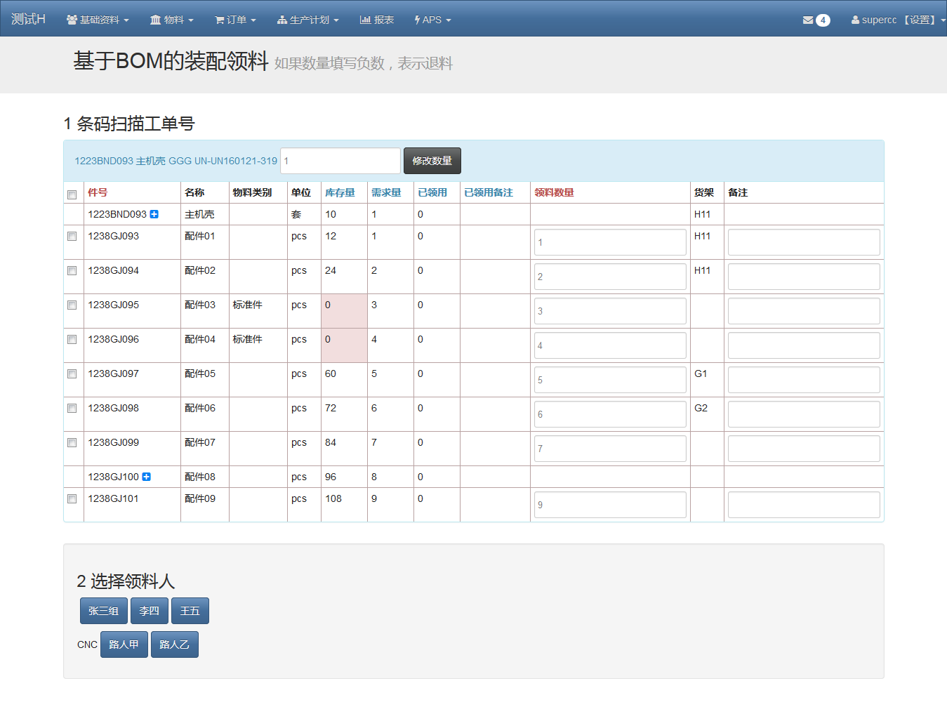Viewport: 947px width, 721px height.
Task: Open the 物料 dropdown menu
Action: (172, 20)
